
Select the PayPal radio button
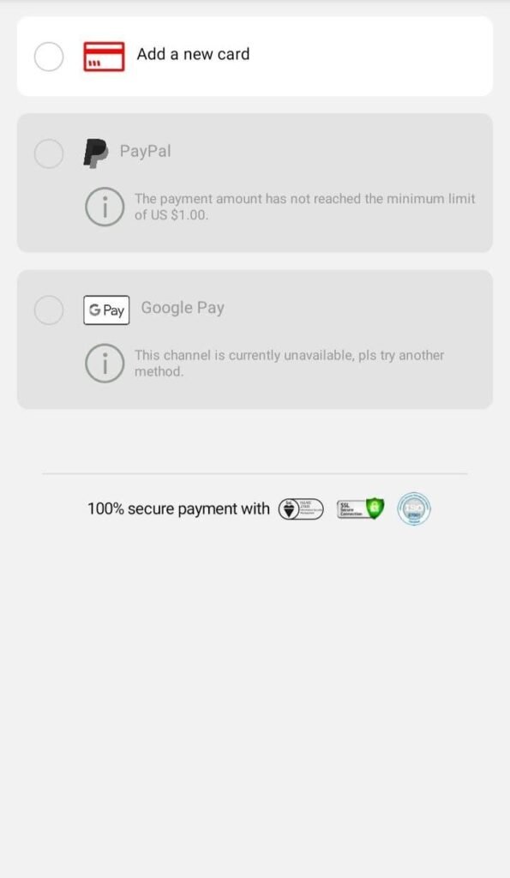(49, 153)
